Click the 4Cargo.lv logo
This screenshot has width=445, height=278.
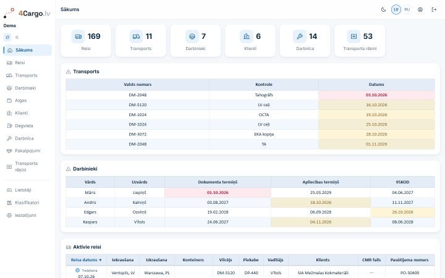(x=27, y=13)
